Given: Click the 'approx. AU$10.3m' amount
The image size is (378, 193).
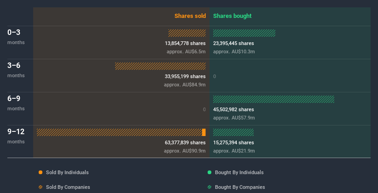Looking at the screenshot, I should coord(234,52).
